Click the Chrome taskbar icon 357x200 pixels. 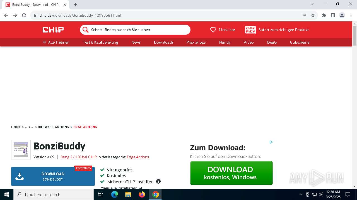156,194
